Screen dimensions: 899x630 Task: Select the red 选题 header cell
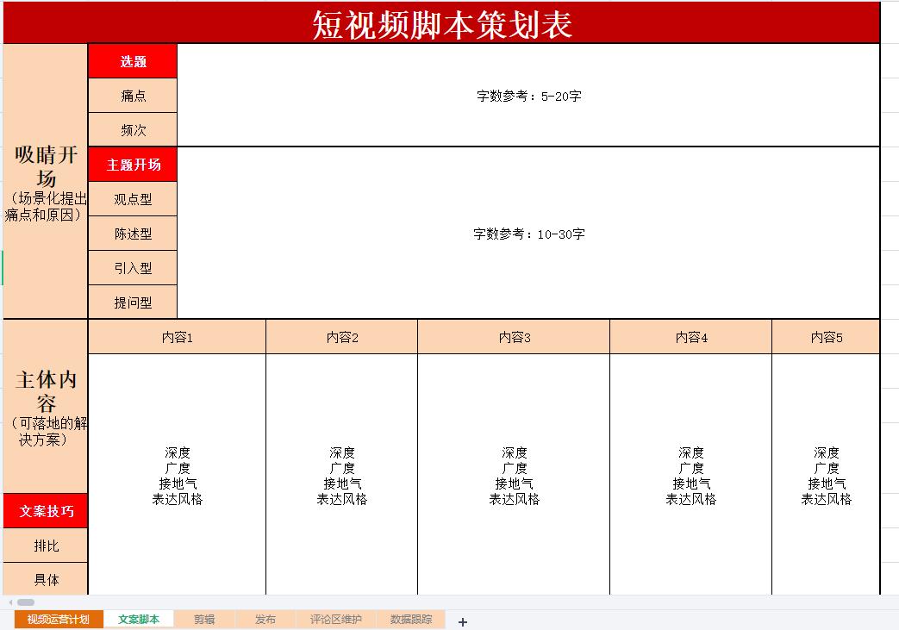(133, 60)
